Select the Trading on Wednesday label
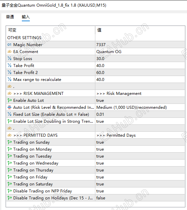187x210 pixels. point(36,163)
